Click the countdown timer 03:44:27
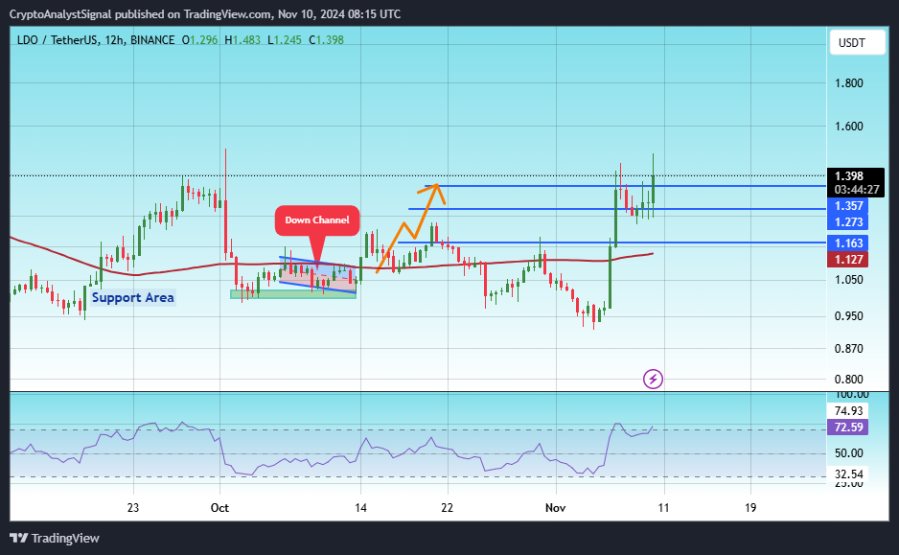 coord(857,190)
